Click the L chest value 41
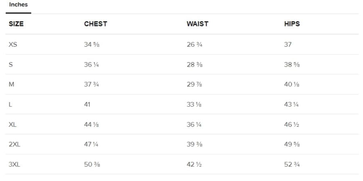363x181 pixels. 87,104
